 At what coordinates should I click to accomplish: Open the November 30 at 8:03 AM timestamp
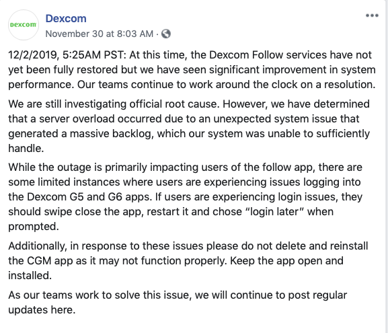[100, 34]
